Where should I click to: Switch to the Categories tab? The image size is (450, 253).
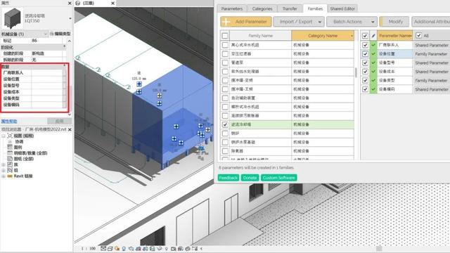pyautogui.click(x=262, y=8)
